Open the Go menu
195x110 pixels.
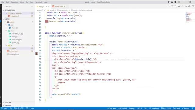(27, 2)
